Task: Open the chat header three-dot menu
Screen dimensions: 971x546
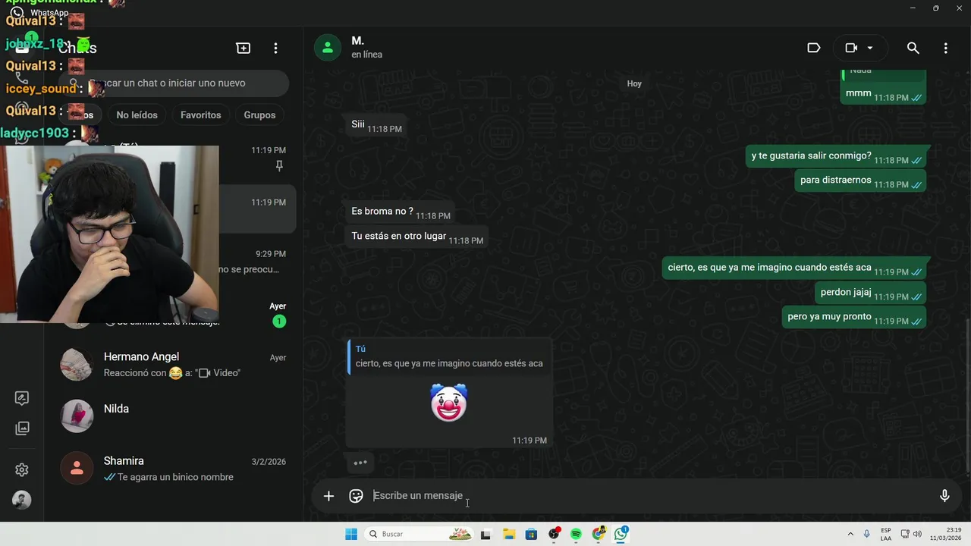Action: pyautogui.click(x=945, y=48)
